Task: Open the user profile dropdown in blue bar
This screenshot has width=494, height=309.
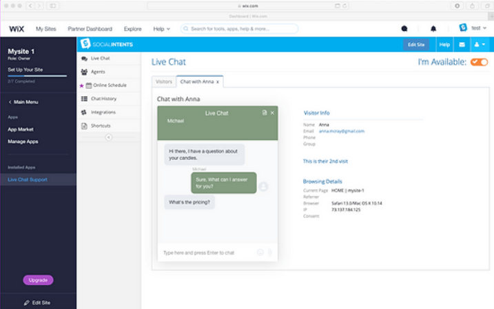Action: (480, 44)
